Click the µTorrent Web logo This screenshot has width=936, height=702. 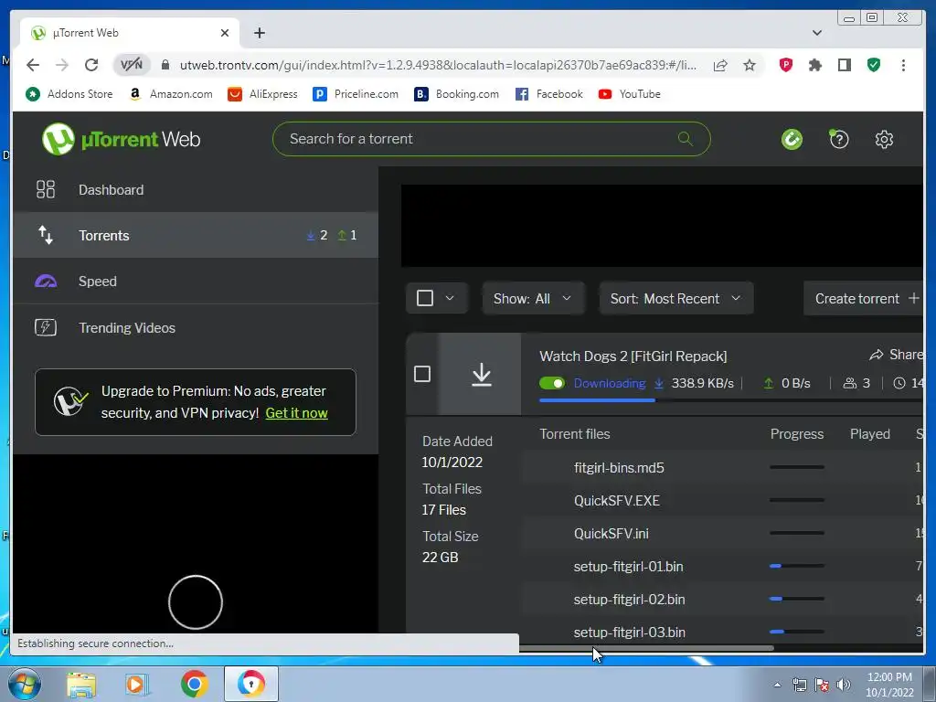tap(122, 139)
